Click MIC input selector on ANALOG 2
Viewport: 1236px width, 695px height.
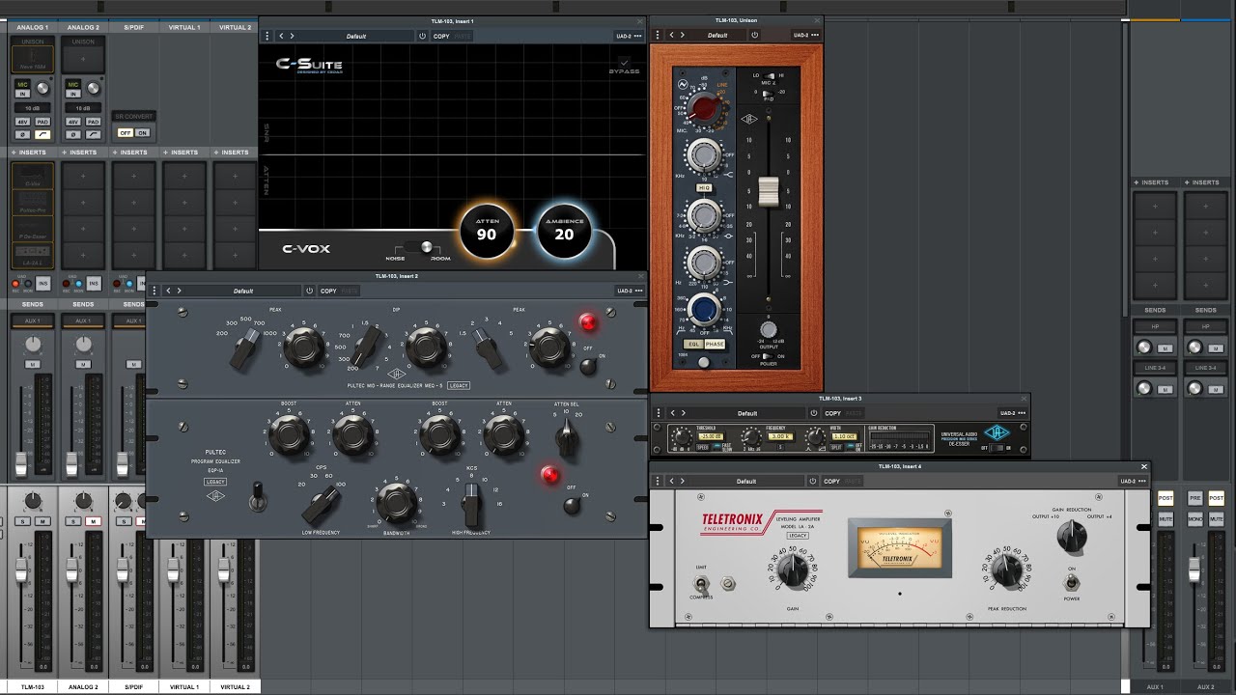(x=72, y=85)
